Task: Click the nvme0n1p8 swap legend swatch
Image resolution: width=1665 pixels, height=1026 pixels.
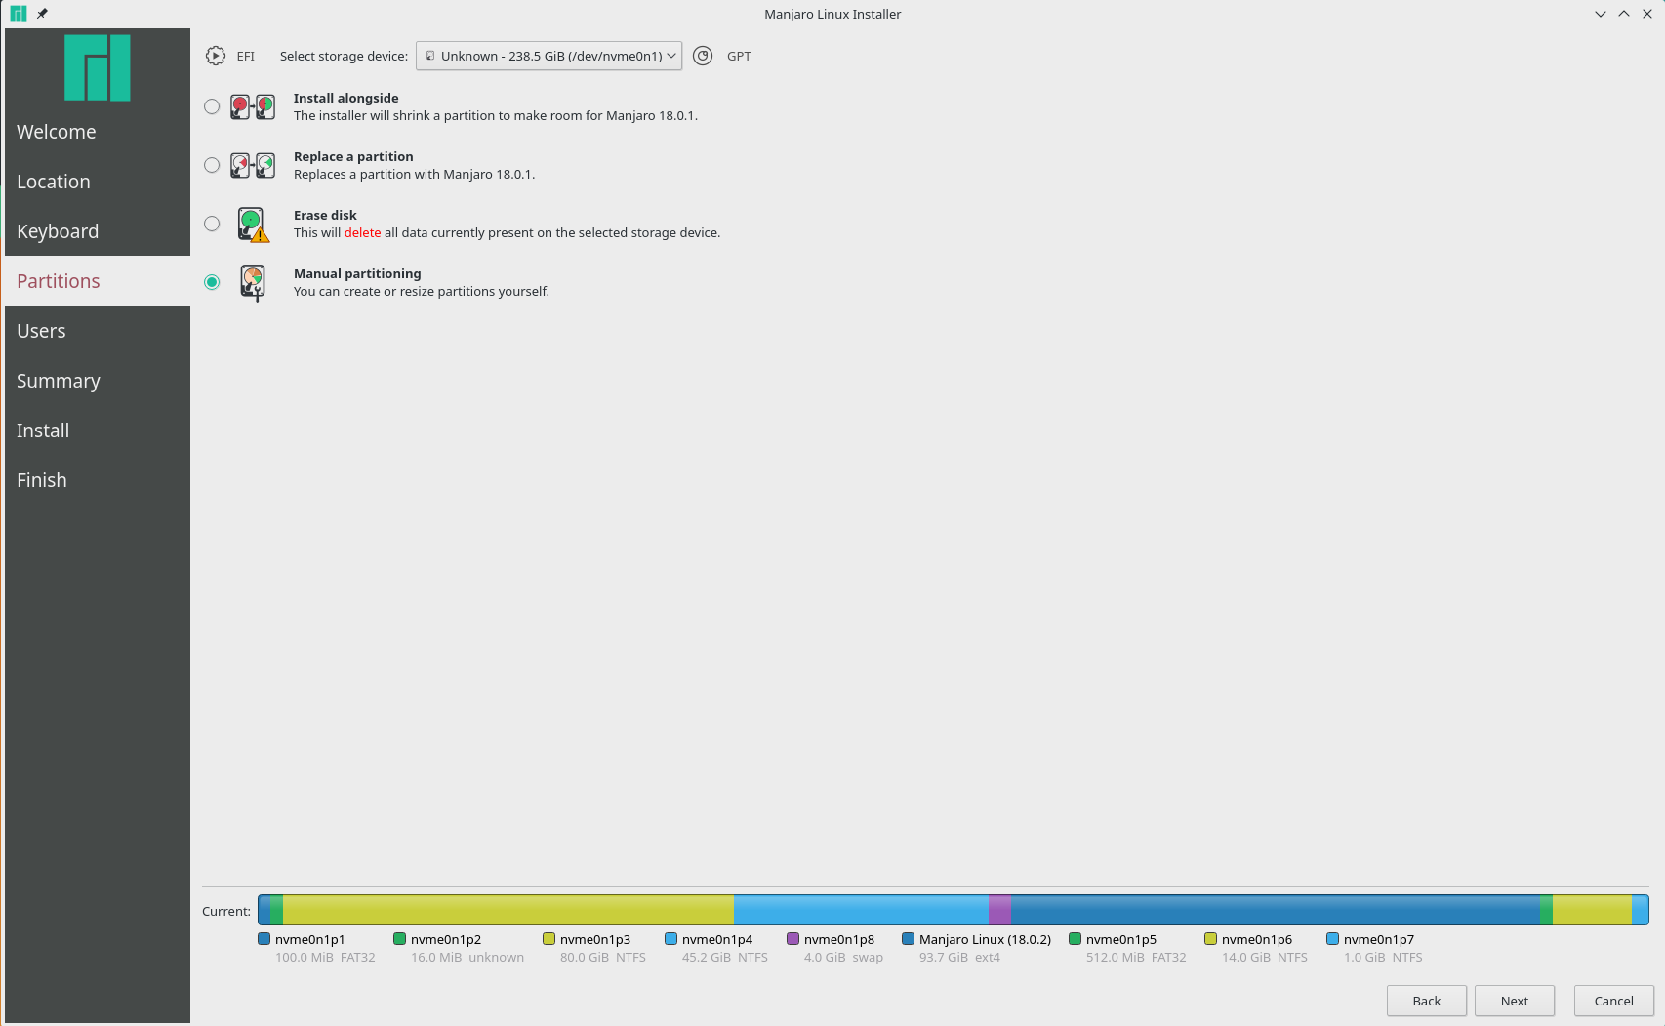Action: click(792, 939)
